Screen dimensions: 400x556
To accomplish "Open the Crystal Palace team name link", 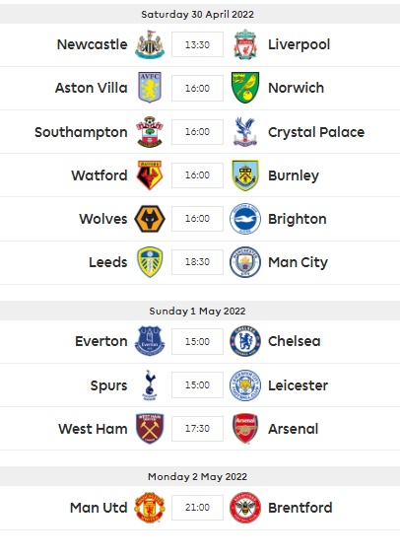I will click(x=316, y=132).
